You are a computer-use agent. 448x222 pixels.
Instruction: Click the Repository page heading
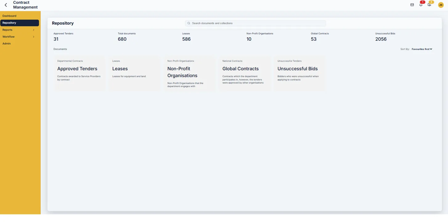[x=63, y=23]
